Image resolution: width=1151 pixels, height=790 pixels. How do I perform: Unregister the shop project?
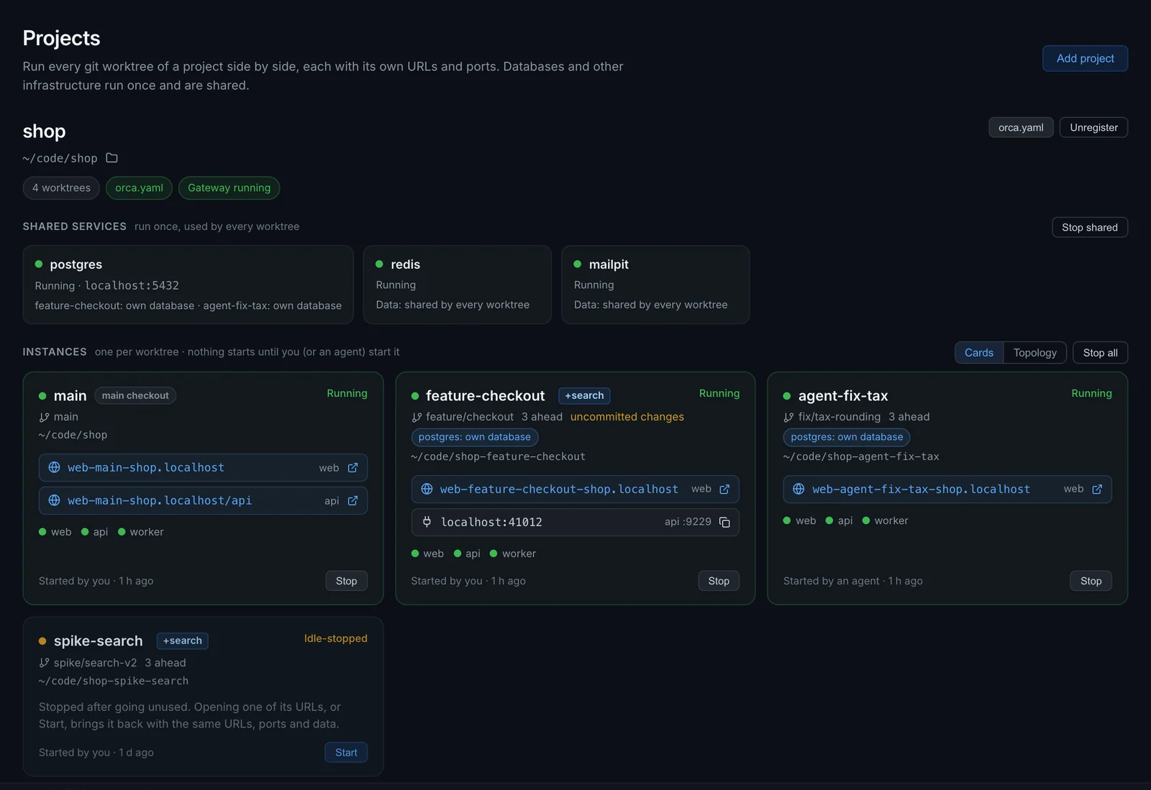point(1093,128)
